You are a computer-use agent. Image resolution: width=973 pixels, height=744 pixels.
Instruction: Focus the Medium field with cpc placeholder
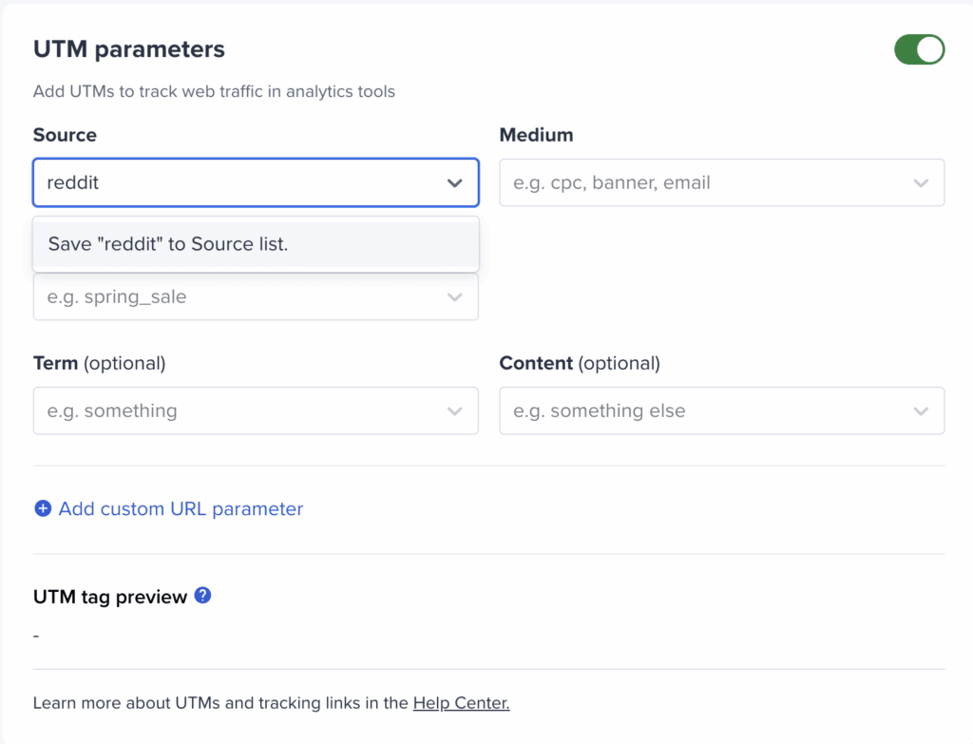coord(703,182)
